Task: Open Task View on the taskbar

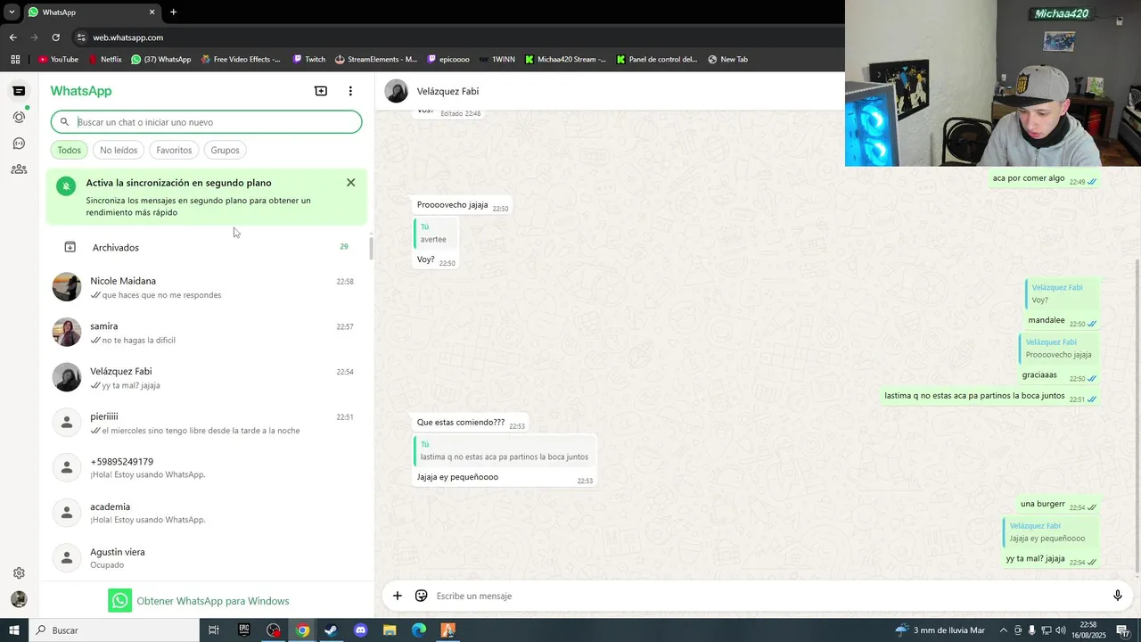Action: (214, 630)
